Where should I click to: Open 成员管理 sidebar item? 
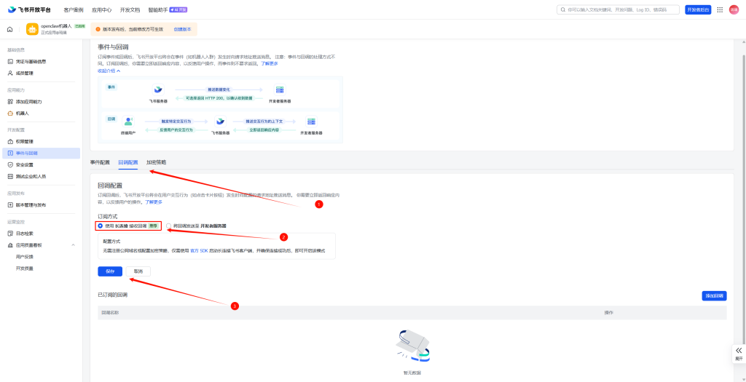(x=41, y=73)
